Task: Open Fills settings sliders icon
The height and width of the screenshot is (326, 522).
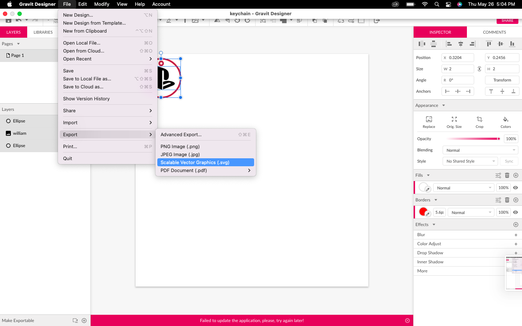Action: coord(498,175)
